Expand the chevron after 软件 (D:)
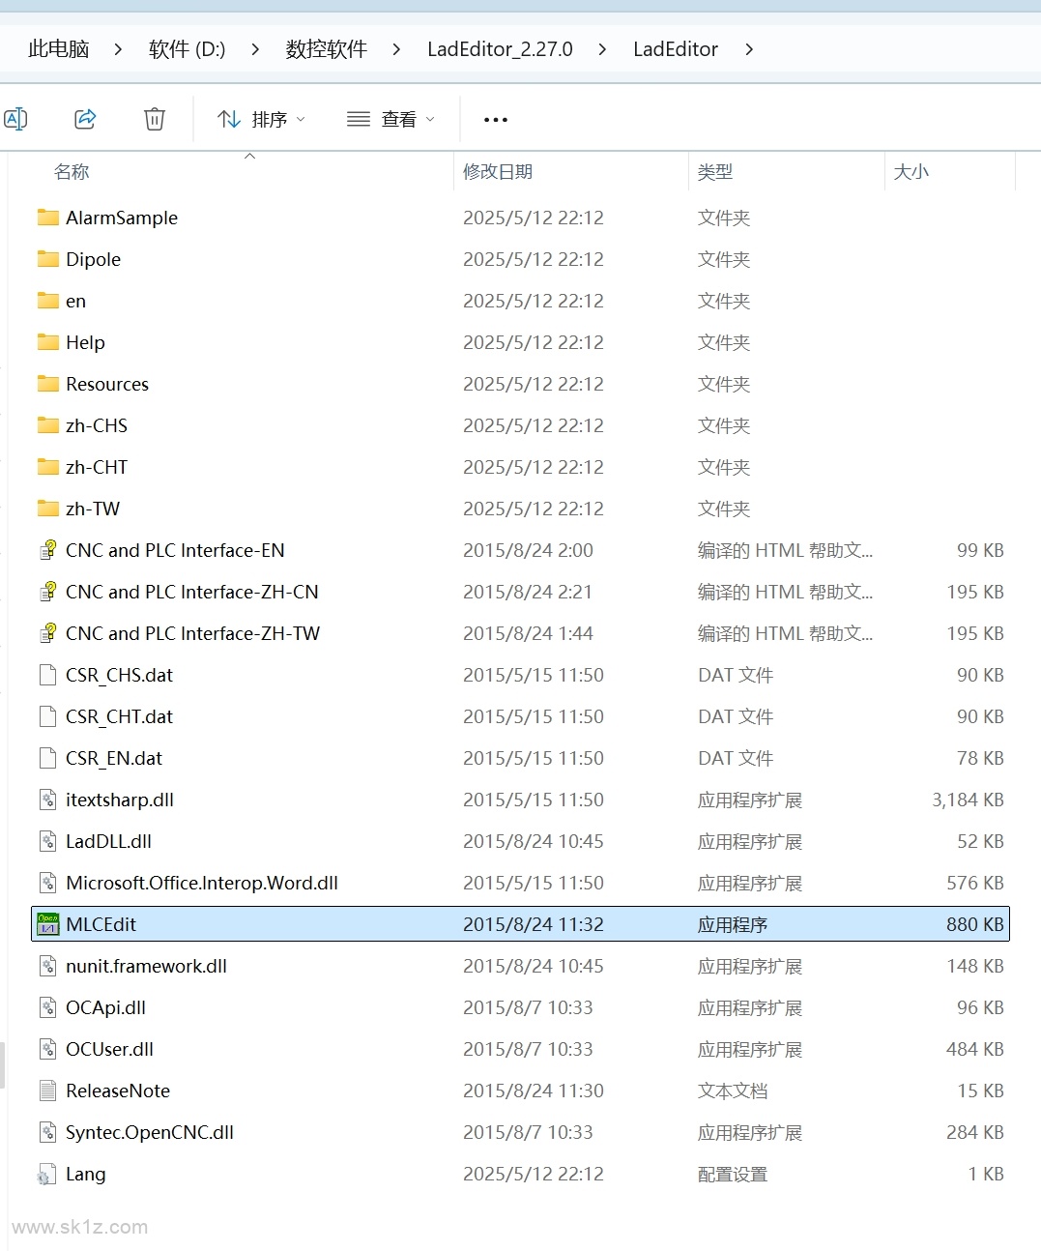 point(255,49)
